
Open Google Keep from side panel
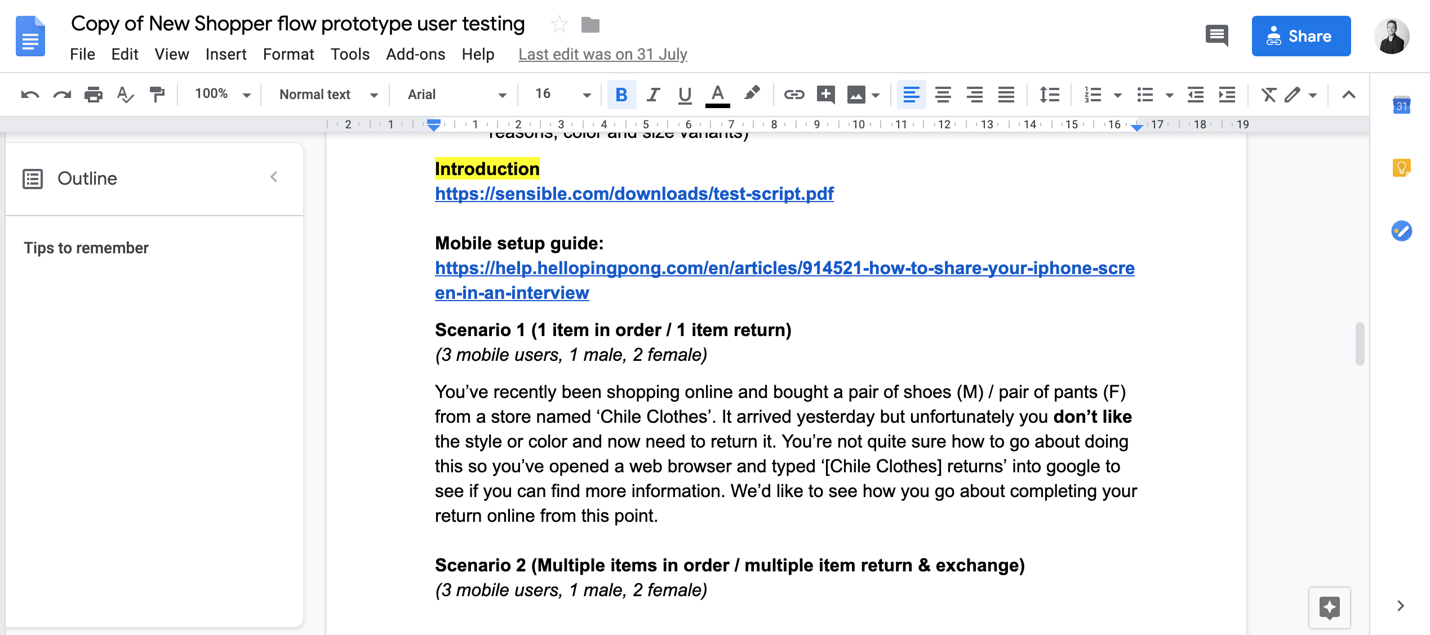(1401, 168)
